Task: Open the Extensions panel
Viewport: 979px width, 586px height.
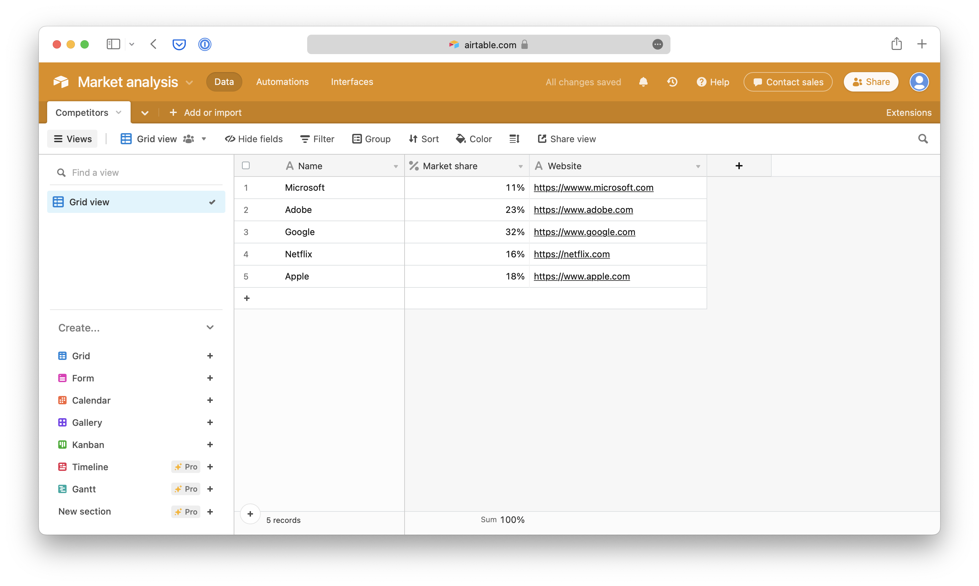Action: [908, 113]
